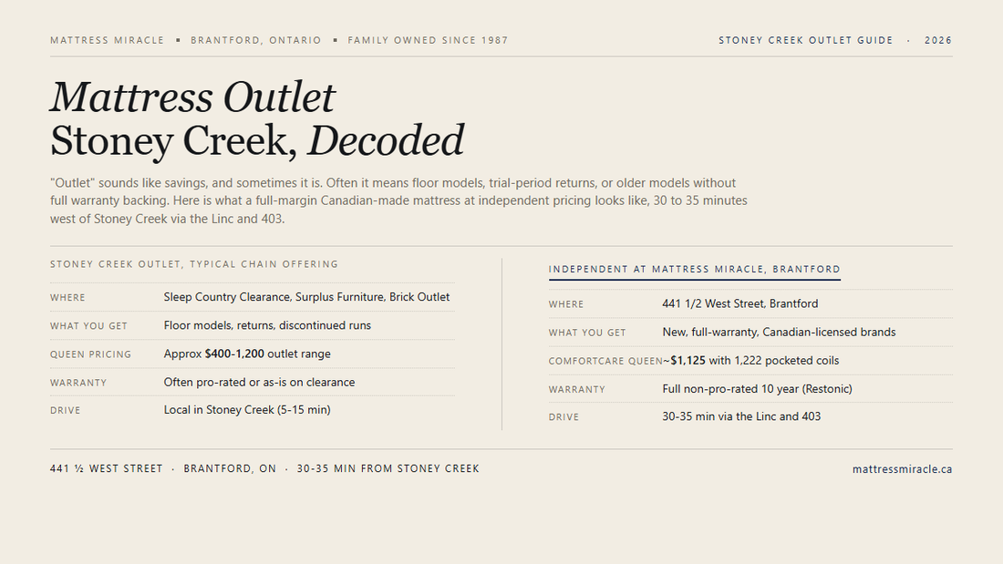Click Floor models, returns, discontinued runs row
1003x564 pixels.
point(253,325)
